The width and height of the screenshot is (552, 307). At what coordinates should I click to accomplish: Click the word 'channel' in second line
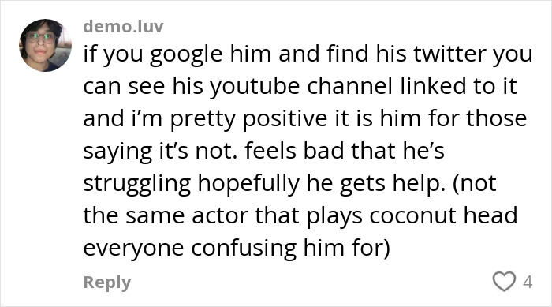(x=349, y=86)
